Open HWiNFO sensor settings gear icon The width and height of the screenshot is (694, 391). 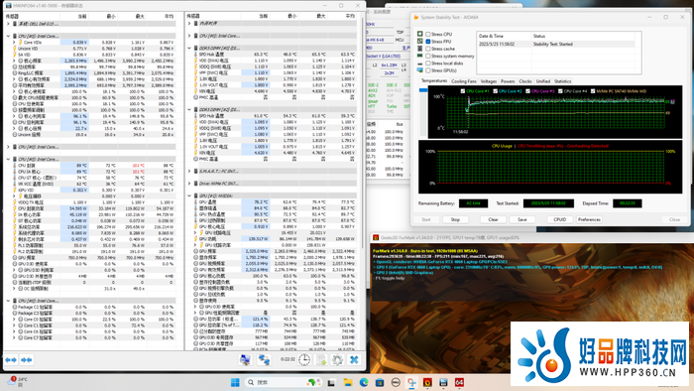click(x=337, y=360)
